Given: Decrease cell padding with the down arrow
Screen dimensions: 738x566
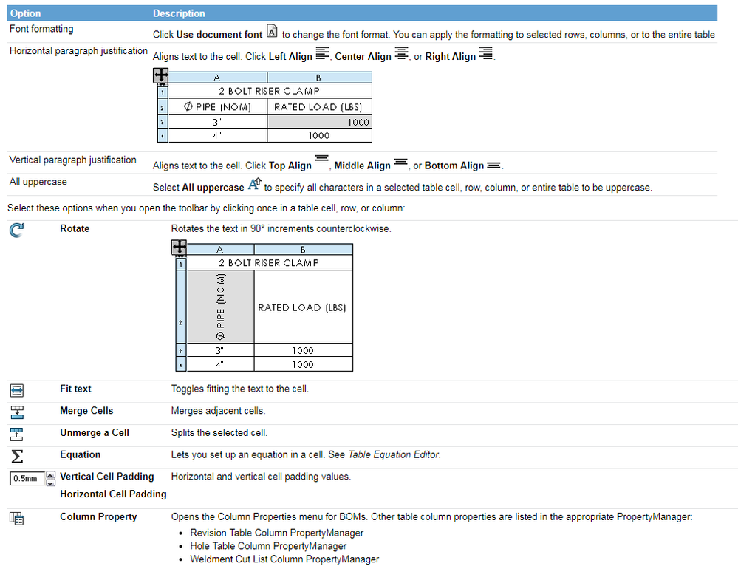Looking at the screenshot, I should (x=51, y=483).
